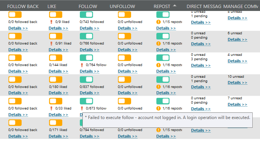Toggle Unfollow switch in the 0/144 liked row

point(125,58)
